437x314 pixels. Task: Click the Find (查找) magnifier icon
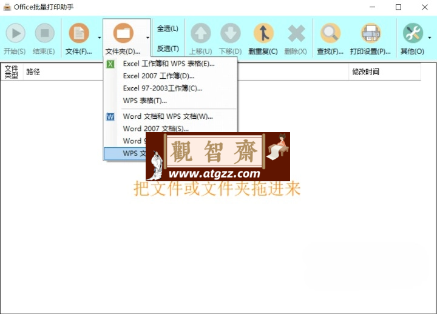point(330,33)
